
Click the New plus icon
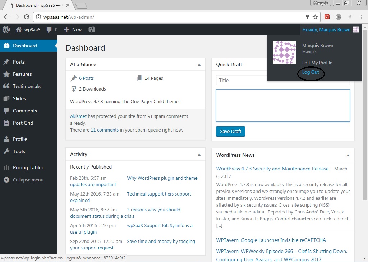66,29
